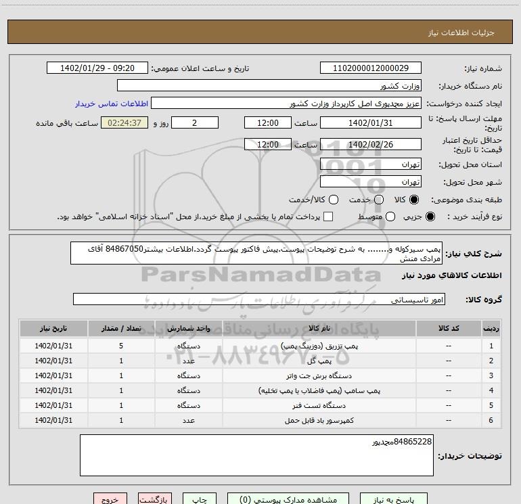Click the استان محل تحویل field
The image size is (521, 504).
[x=371, y=164]
